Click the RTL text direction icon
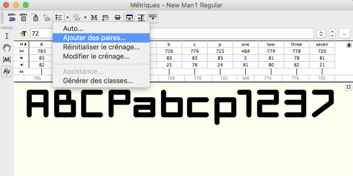 point(105,17)
